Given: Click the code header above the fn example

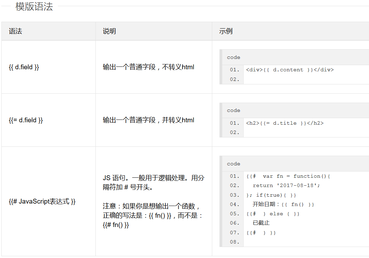Looking at the screenshot, I should pos(295,164).
